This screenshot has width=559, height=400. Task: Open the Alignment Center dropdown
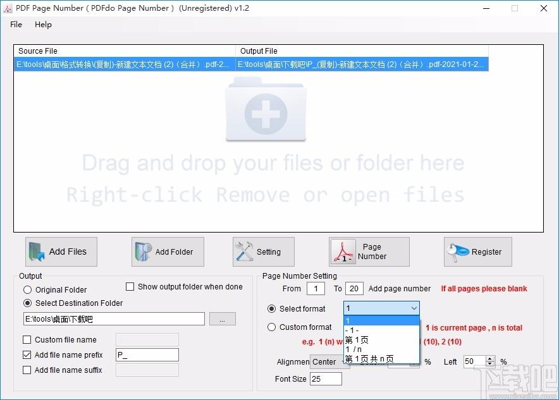pyautogui.click(x=328, y=362)
